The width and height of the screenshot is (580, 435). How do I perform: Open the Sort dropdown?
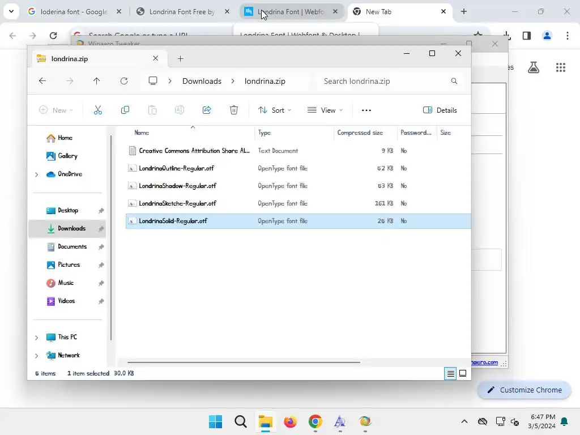tap(275, 110)
